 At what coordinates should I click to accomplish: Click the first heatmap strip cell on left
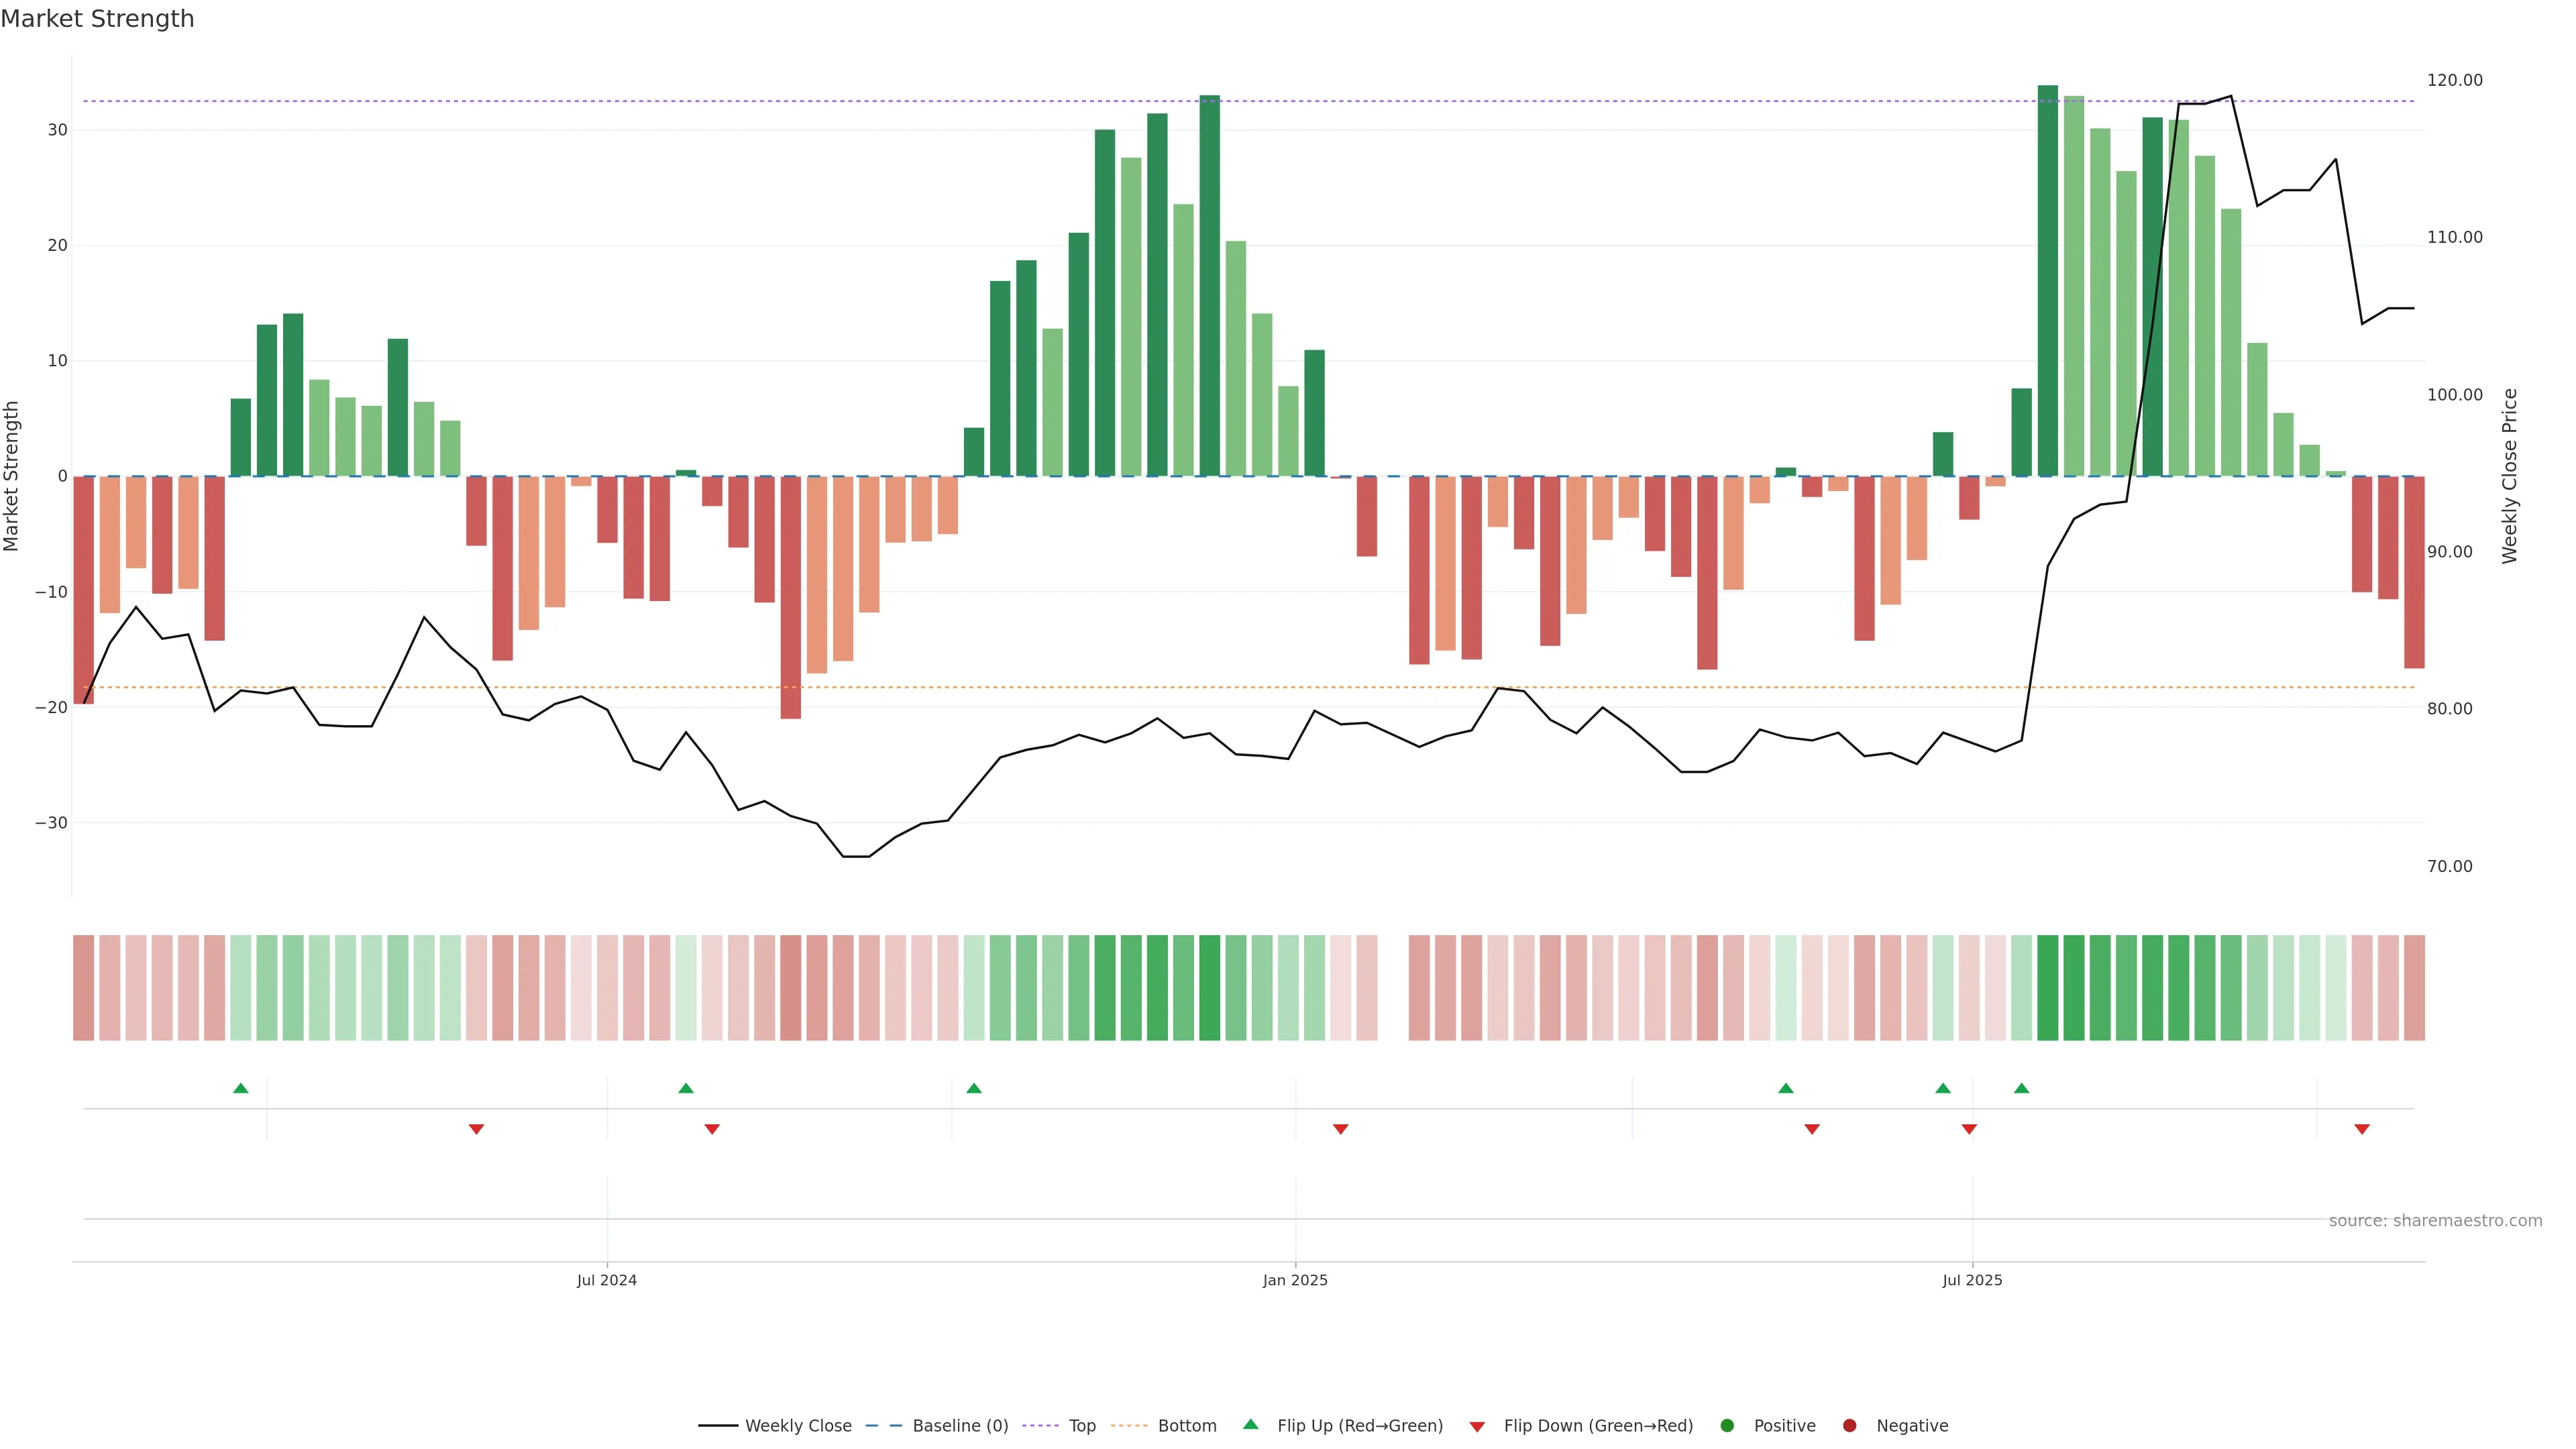(x=84, y=988)
